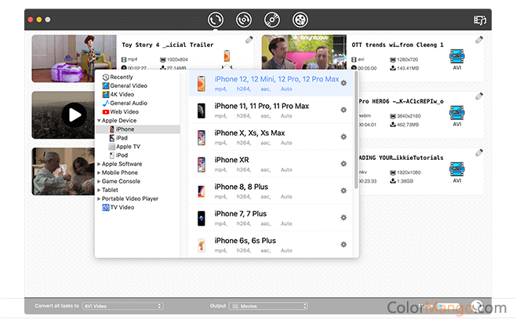Open settings gear for iPhone XR preset

(343, 164)
